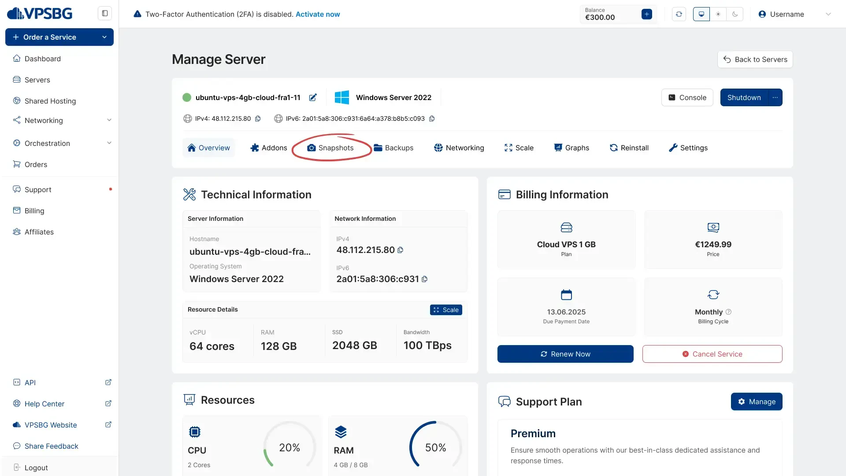Copy the IPv6 address in header
The height and width of the screenshot is (476, 846).
pyautogui.click(x=432, y=119)
